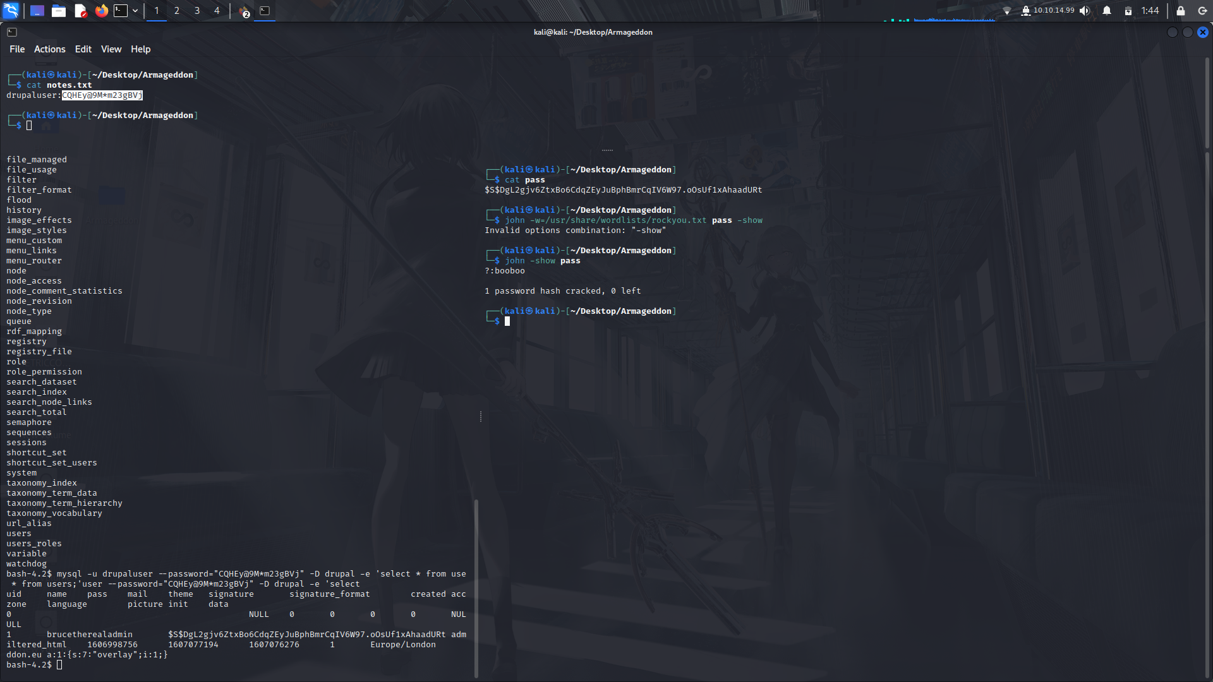Open the View menu in the terminal

pos(111,49)
